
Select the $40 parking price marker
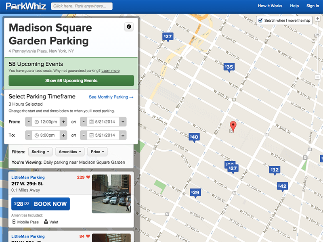[194, 137]
